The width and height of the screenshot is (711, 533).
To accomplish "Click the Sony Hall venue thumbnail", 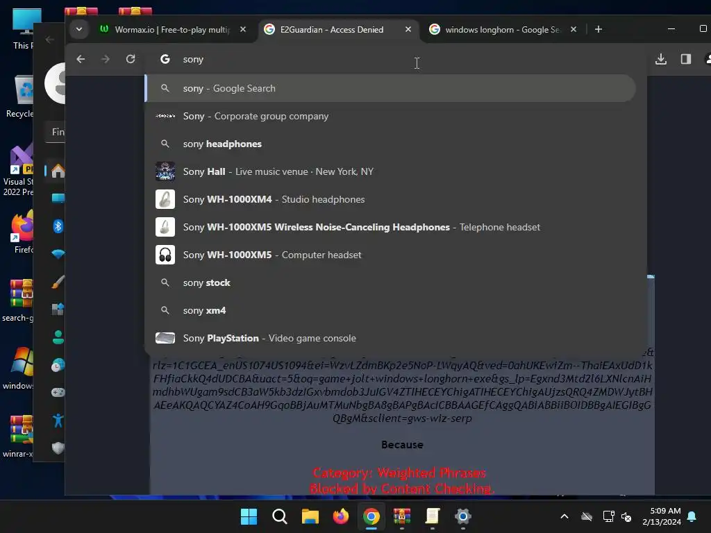I will pos(165,171).
